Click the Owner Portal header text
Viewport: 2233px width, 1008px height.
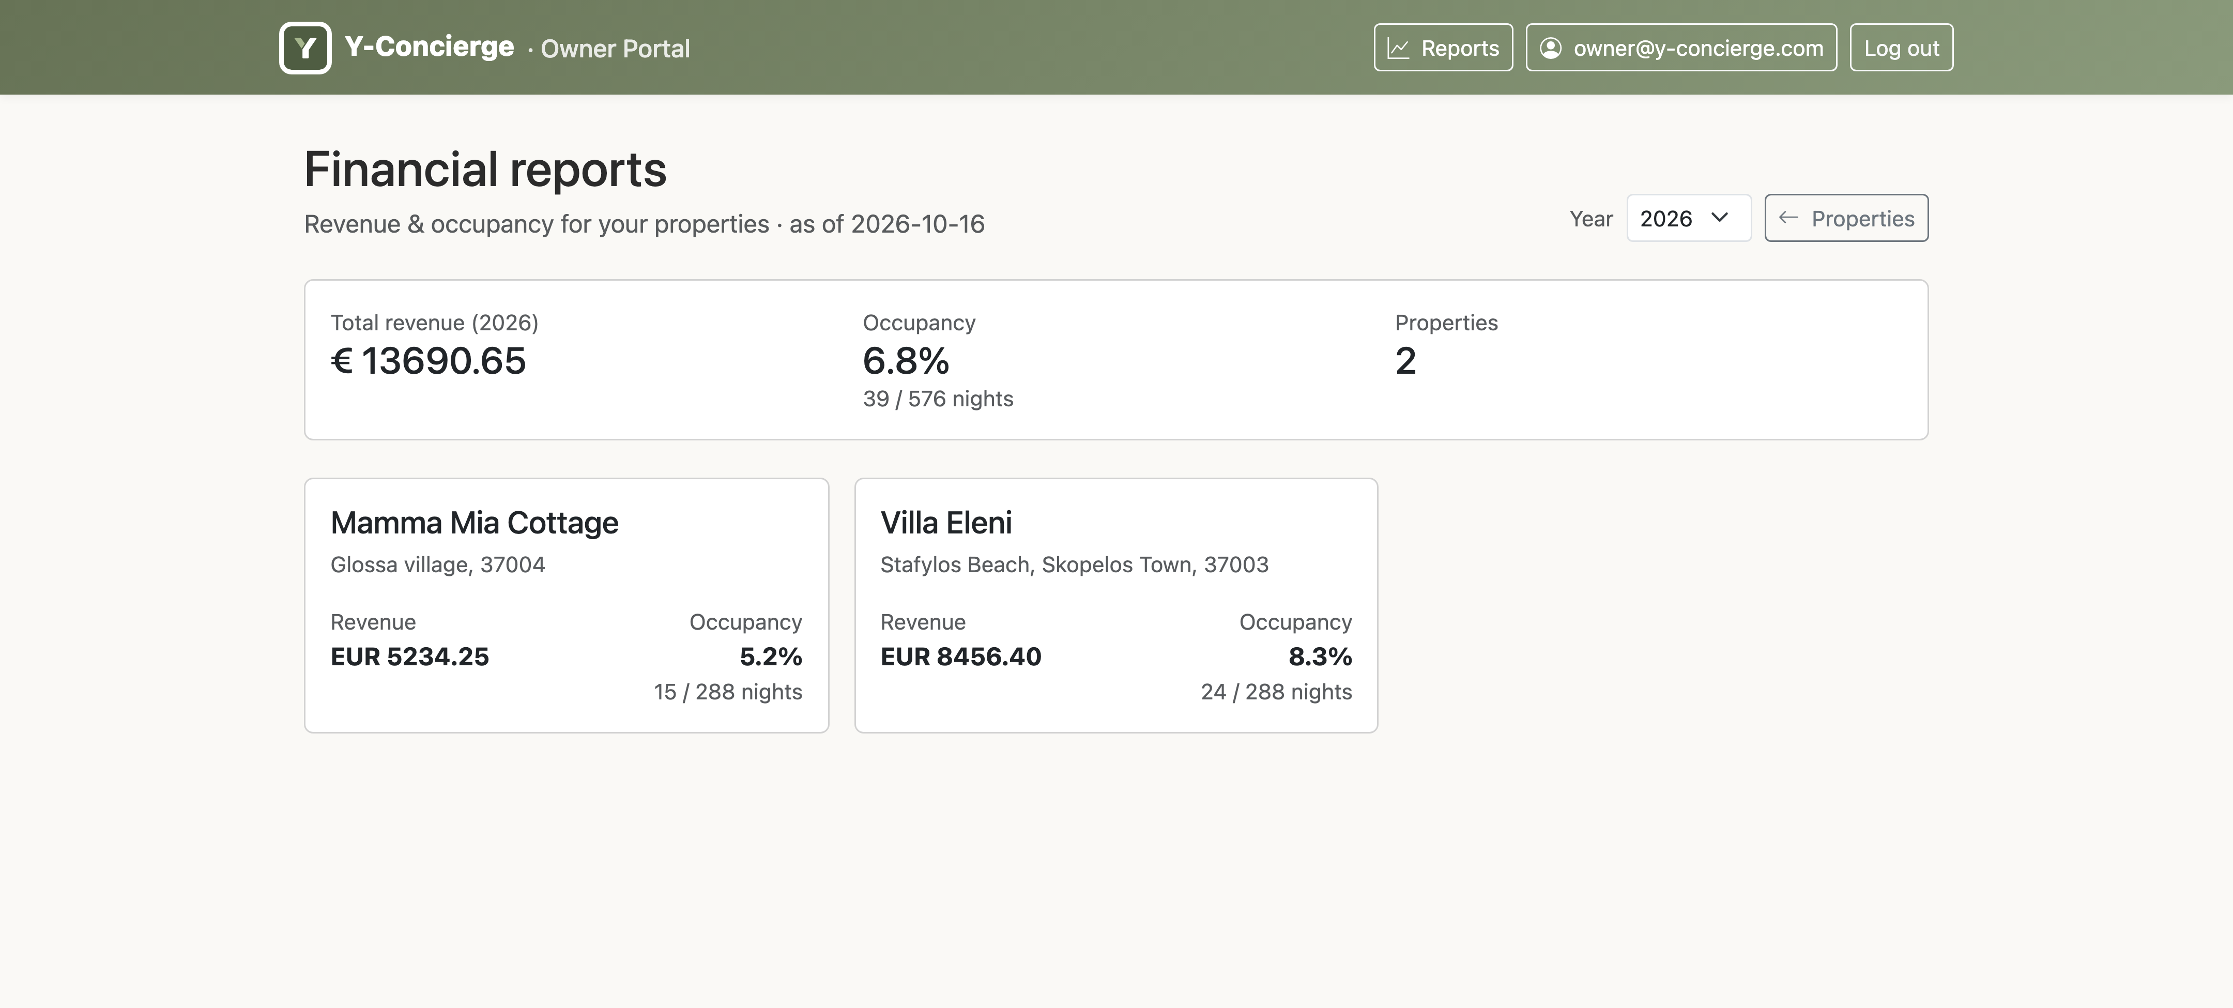point(616,49)
